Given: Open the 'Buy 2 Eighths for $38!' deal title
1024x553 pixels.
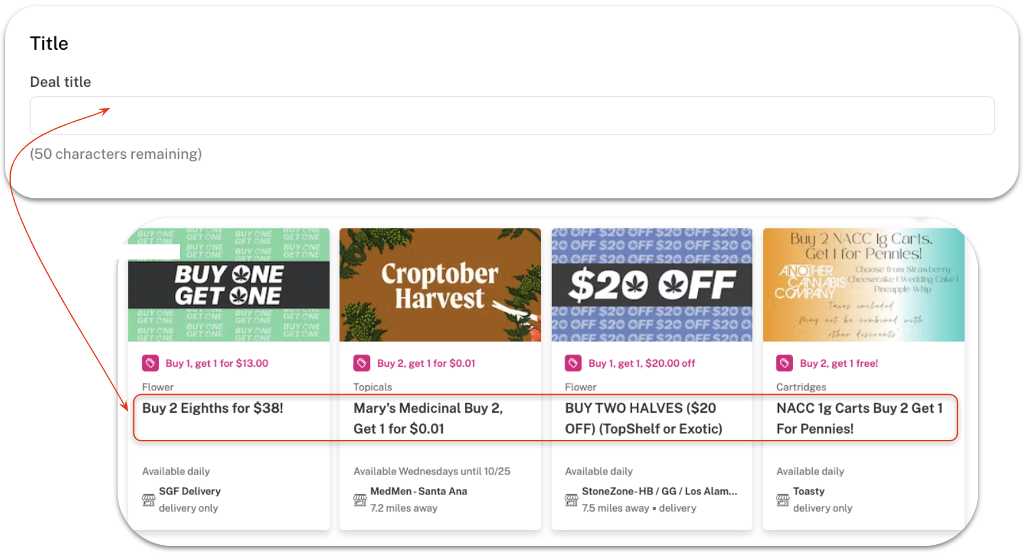Looking at the screenshot, I should [x=212, y=408].
